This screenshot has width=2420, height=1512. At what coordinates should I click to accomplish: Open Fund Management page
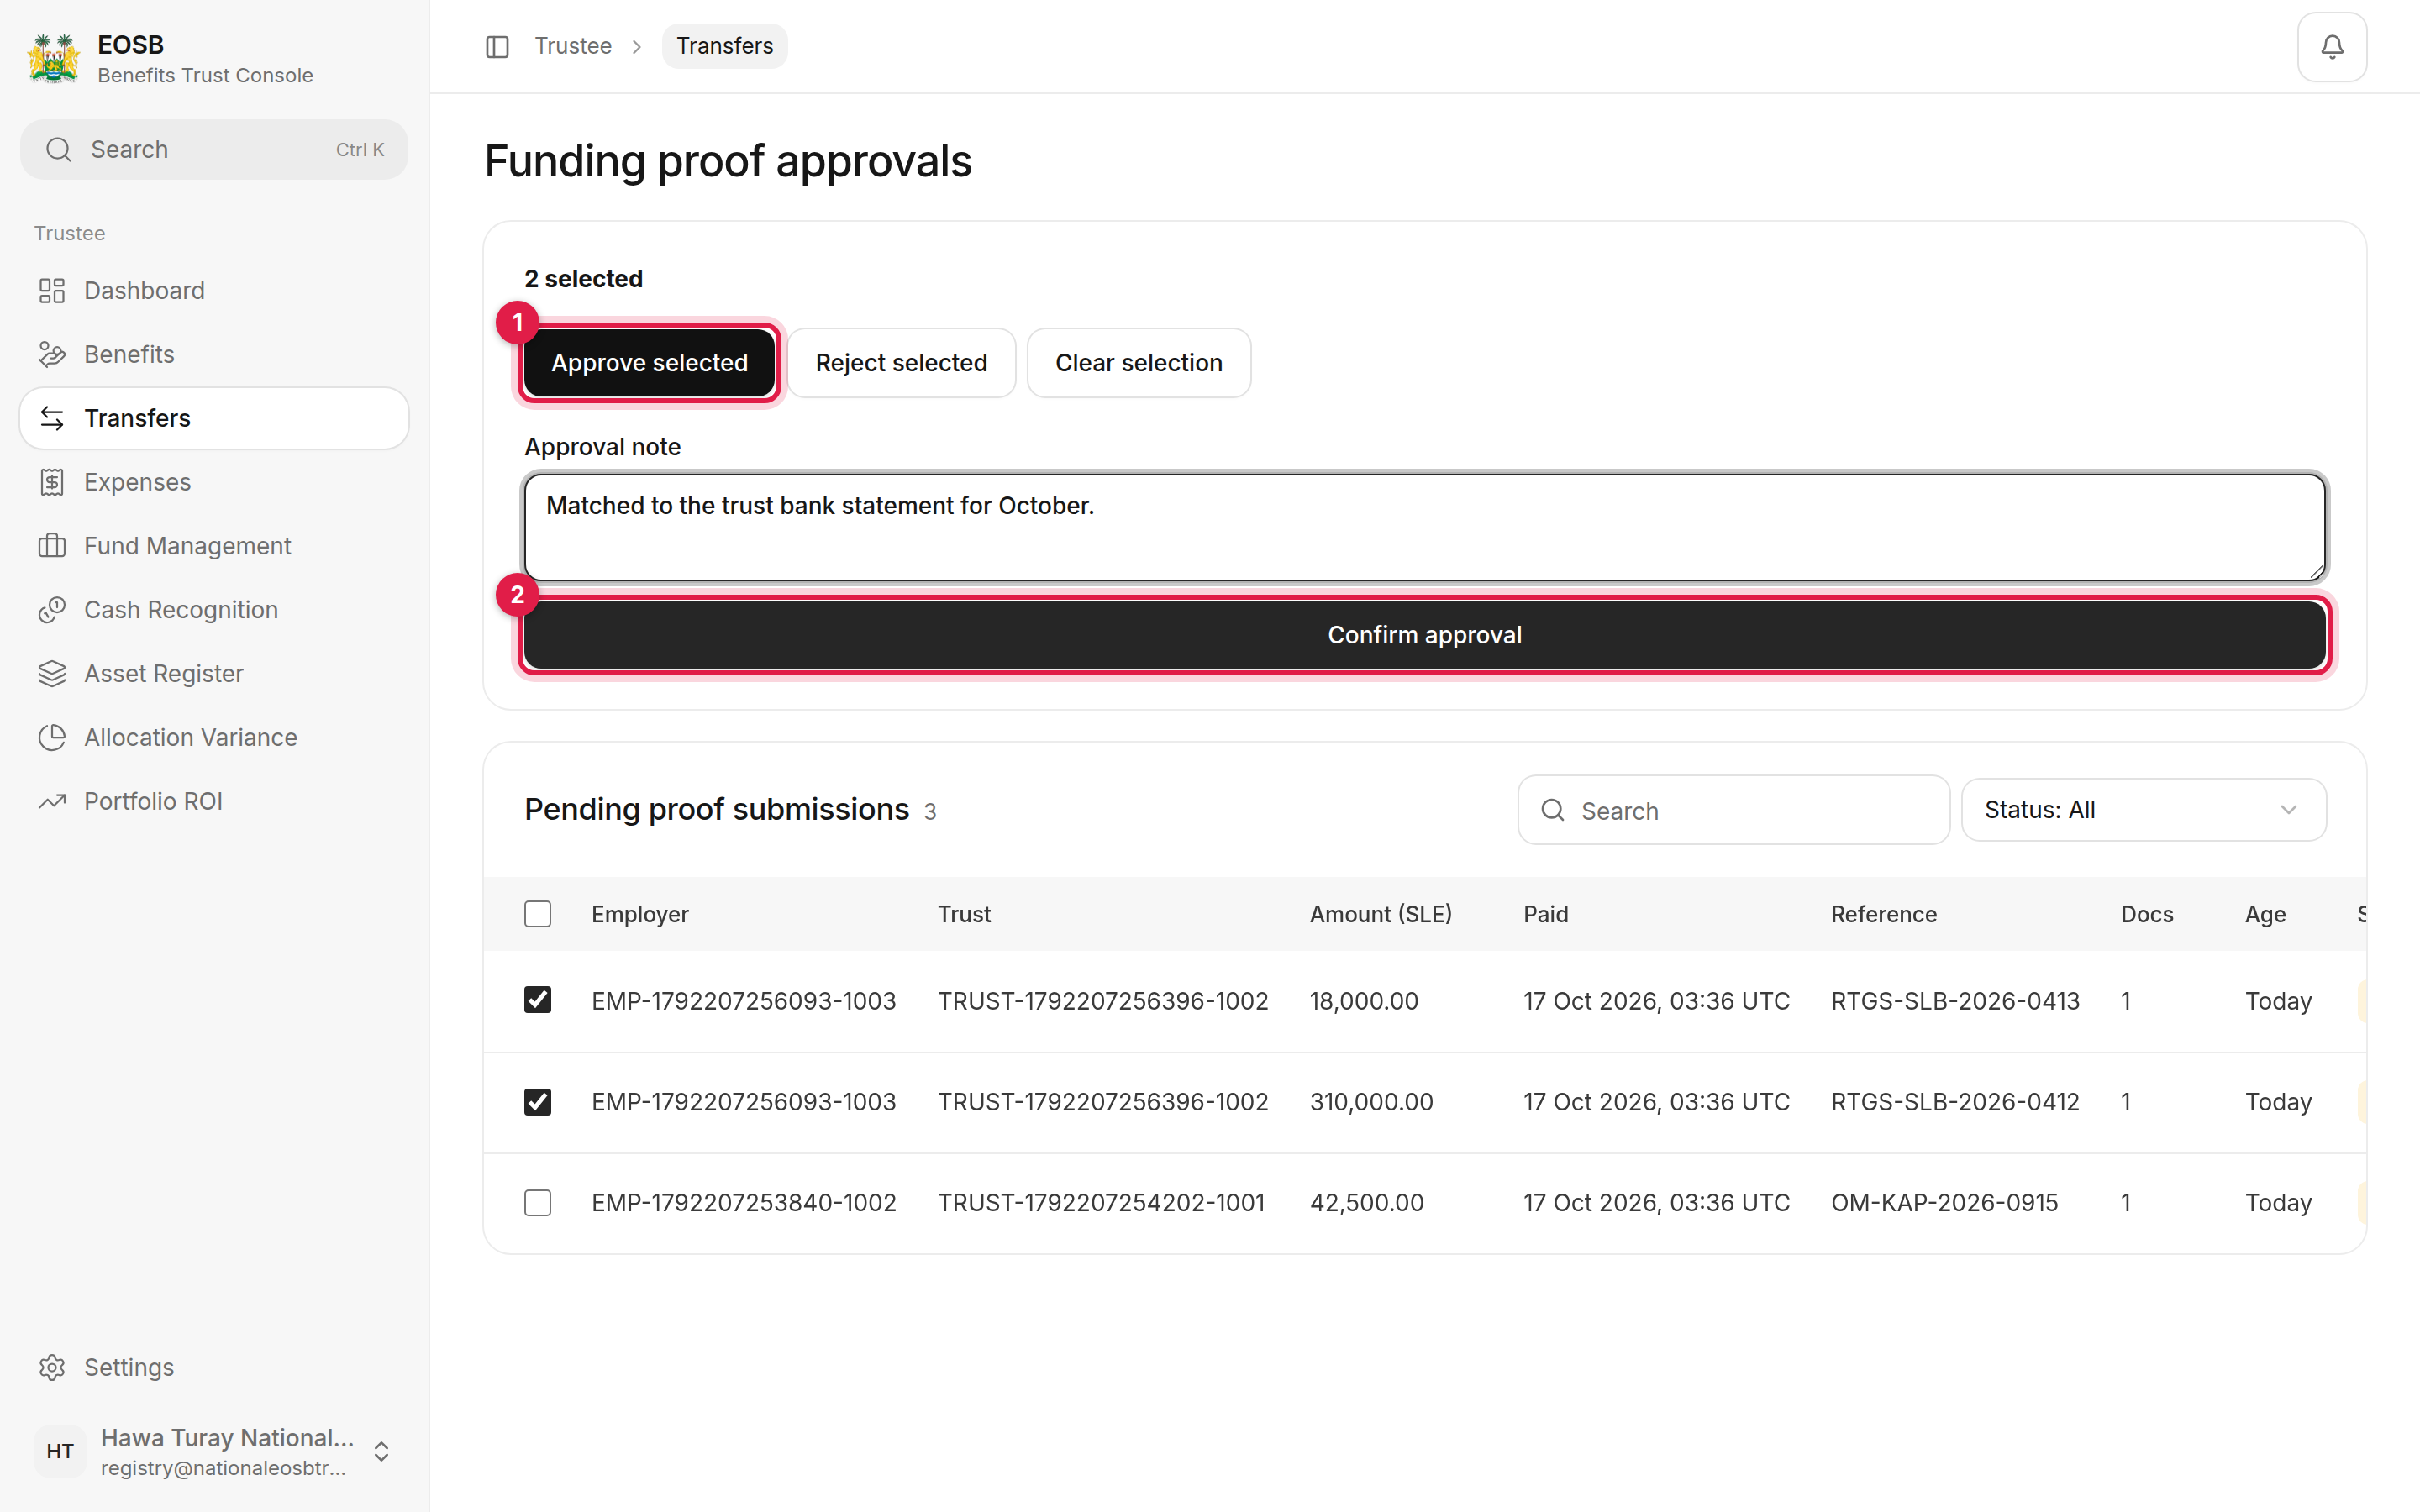(x=214, y=546)
